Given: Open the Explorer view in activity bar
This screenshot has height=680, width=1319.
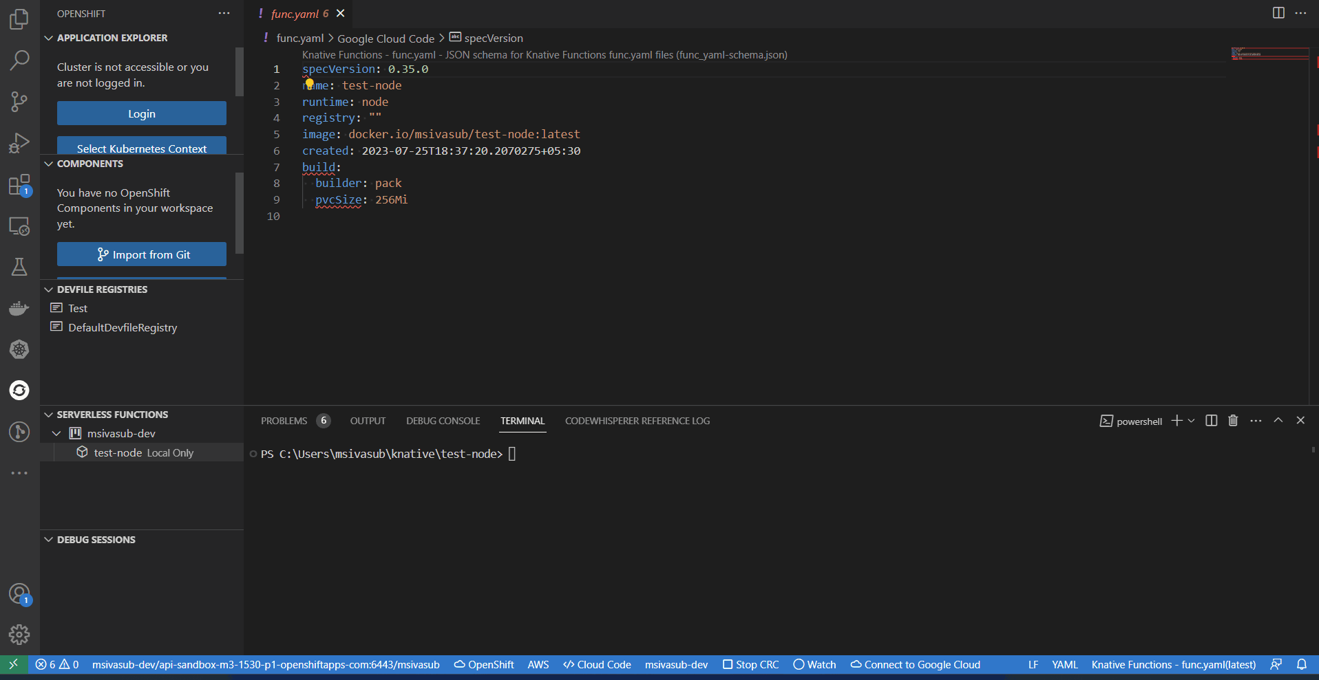Looking at the screenshot, I should point(19,19).
